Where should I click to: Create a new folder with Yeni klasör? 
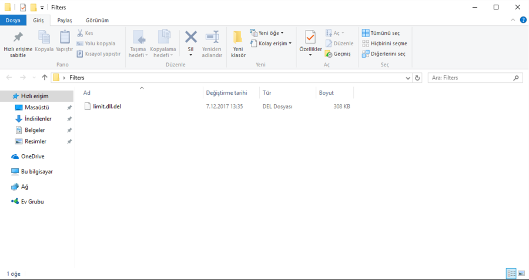pos(238,44)
